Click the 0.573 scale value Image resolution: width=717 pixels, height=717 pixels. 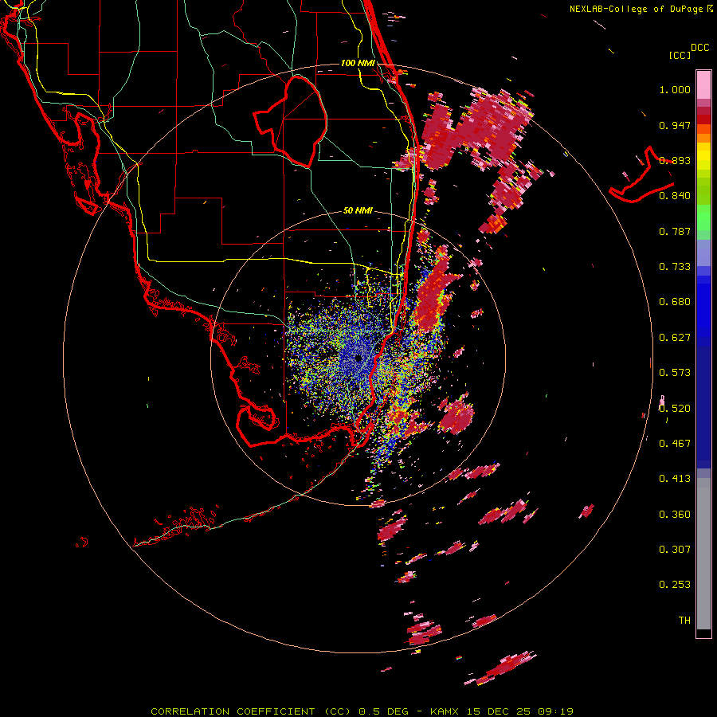[x=675, y=373]
